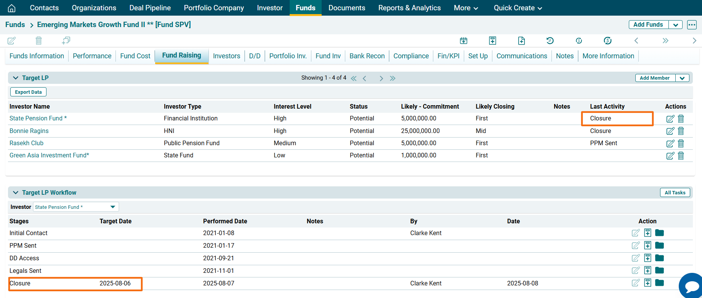Click the history clock toolbar icon

[x=550, y=41]
